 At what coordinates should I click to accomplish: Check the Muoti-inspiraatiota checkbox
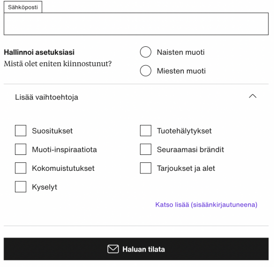(20, 149)
